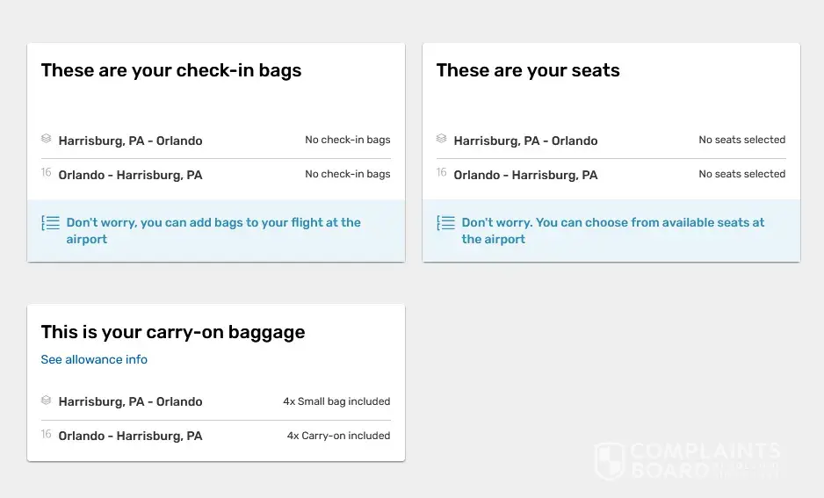
Task: Click the "choose from available seats" notice
Action: point(612,230)
